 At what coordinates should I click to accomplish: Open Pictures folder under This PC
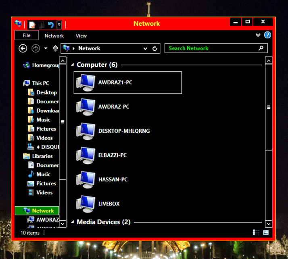[42, 129]
